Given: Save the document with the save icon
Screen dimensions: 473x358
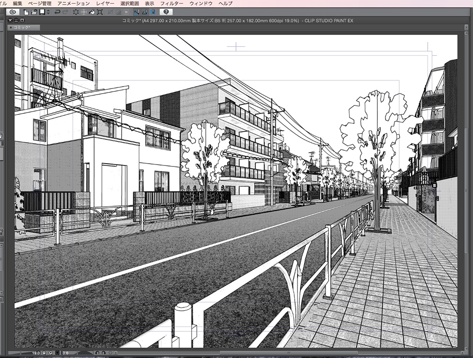Looking at the screenshot, I should pos(43,13).
